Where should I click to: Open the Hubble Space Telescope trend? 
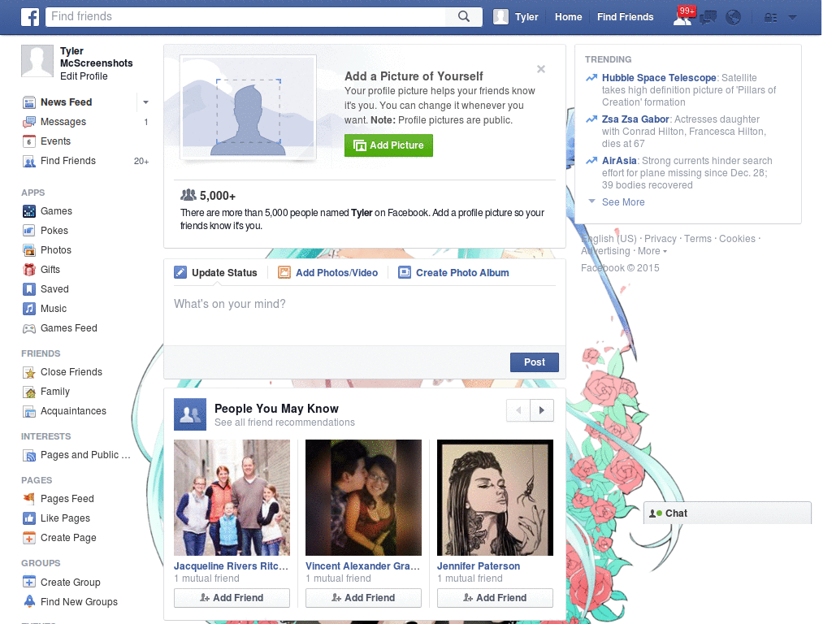coord(658,78)
